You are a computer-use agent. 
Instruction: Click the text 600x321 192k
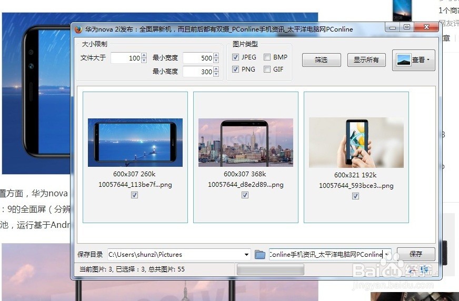click(x=355, y=175)
